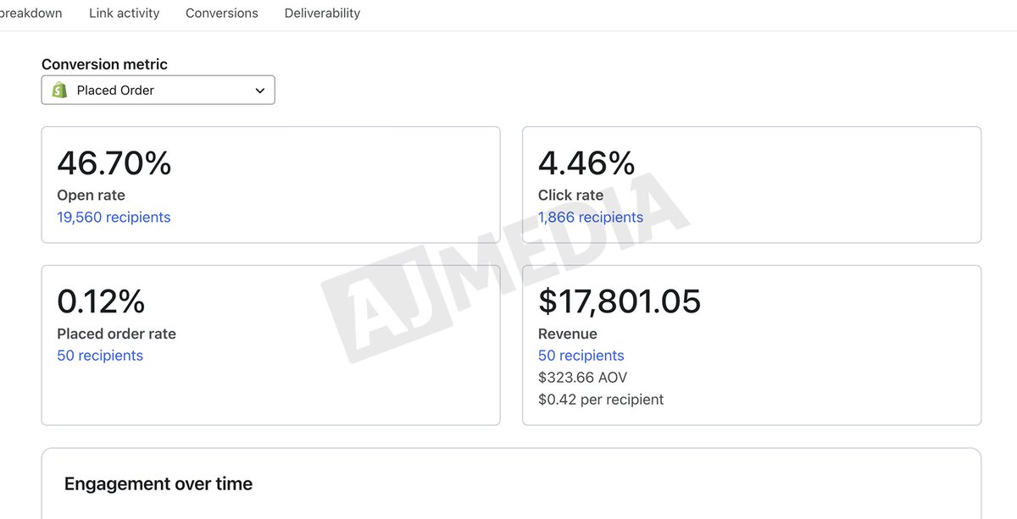Click the Placed order rate label
The image size is (1017, 519).
[x=116, y=334]
